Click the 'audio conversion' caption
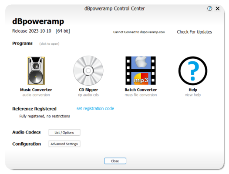Image resolution: width=229 pixels, height=174 pixels. [x=36, y=95]
